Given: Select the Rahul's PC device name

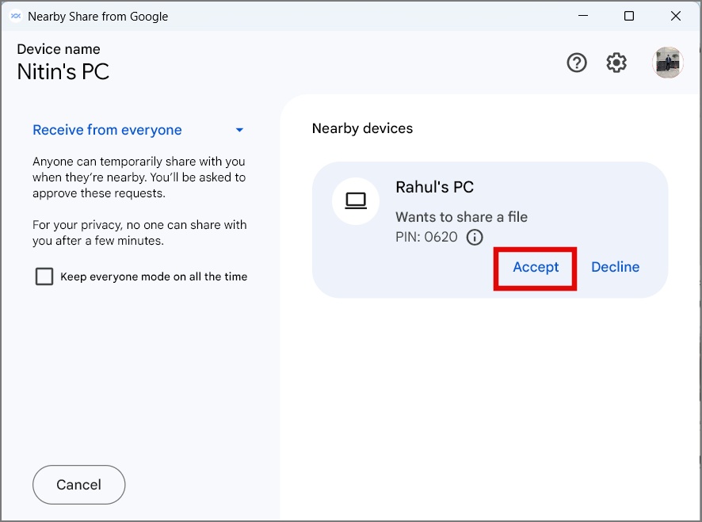Looking at the screenshot, I should tap(434, 187).
